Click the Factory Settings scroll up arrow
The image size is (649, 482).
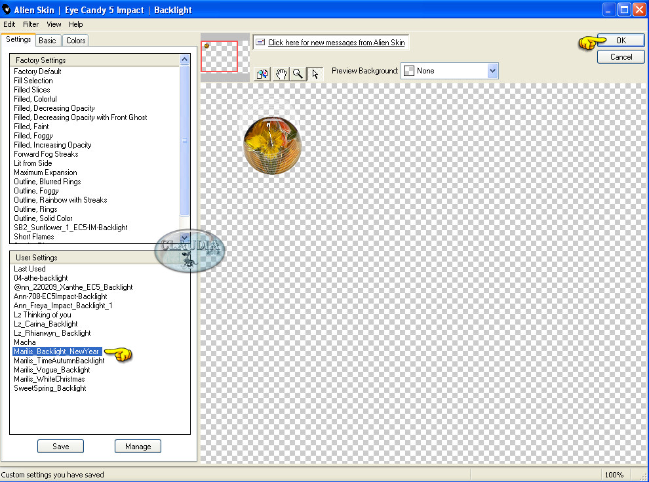[x=185, y=60]
